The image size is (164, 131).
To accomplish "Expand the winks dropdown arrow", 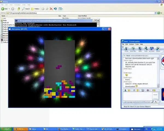I will click(139, 90).
